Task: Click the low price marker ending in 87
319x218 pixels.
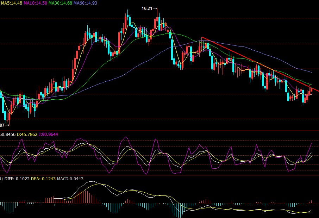Action: [x=2, y=125]
